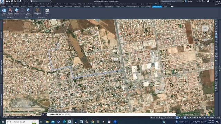The width and height of the screenshot is (221, 124).
Task: Click the Windows Start button
Action: (2, 122)
